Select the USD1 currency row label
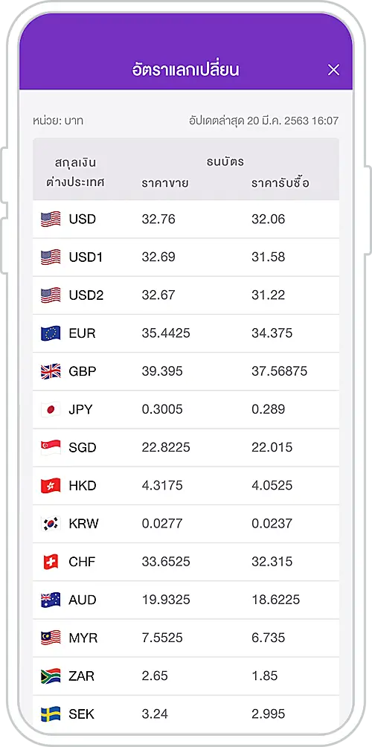 click(x=86, y=257)
